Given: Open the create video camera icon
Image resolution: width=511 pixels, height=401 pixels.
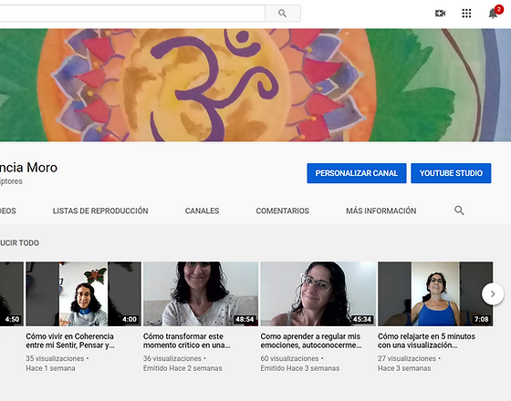Looking at the screenshot, I should point(440,14).
